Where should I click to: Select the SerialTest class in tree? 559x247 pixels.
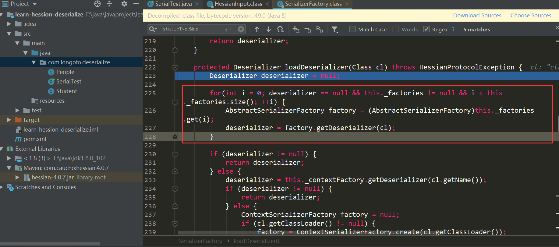click(x=69, y=81)
